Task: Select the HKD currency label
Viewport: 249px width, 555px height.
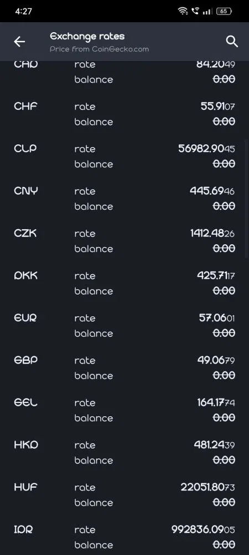Action: pyautogui.click(x=26, y=445)
